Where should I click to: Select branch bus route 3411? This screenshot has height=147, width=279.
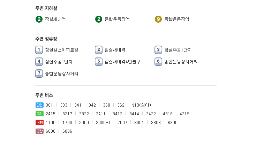click(x=100, y=114)
